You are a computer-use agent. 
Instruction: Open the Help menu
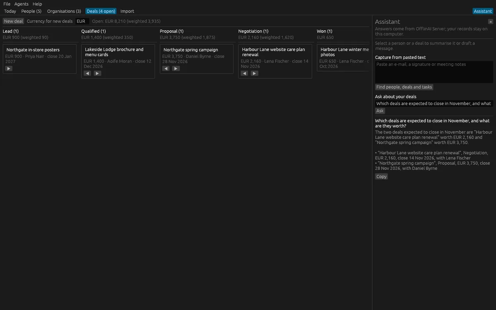coord(38,4)
